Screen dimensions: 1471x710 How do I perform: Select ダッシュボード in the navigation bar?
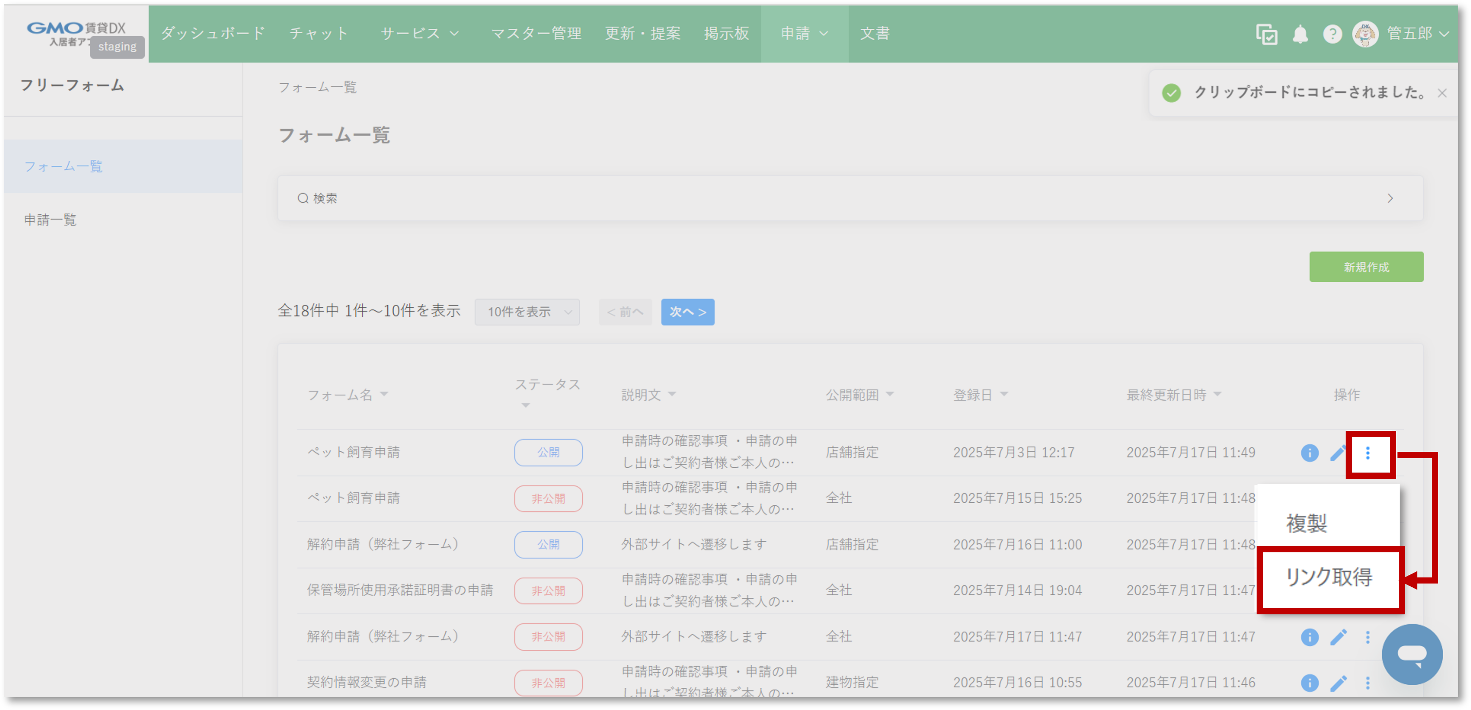tap(212, 33)
